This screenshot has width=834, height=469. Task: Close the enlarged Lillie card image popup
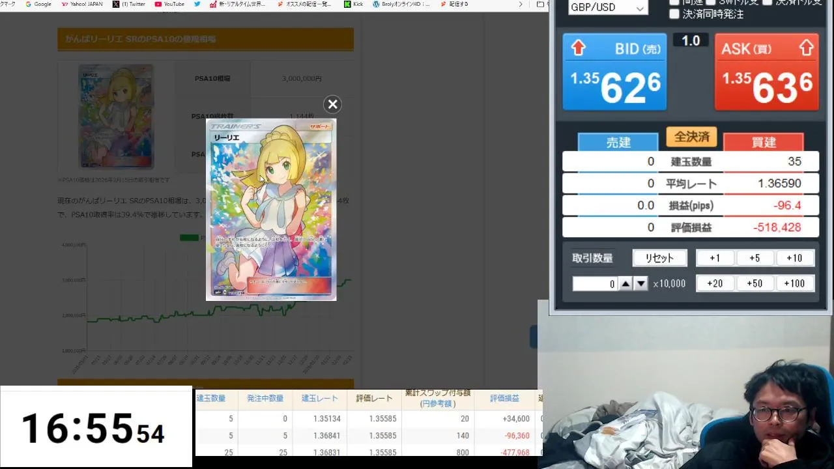(x=332, y=104)
